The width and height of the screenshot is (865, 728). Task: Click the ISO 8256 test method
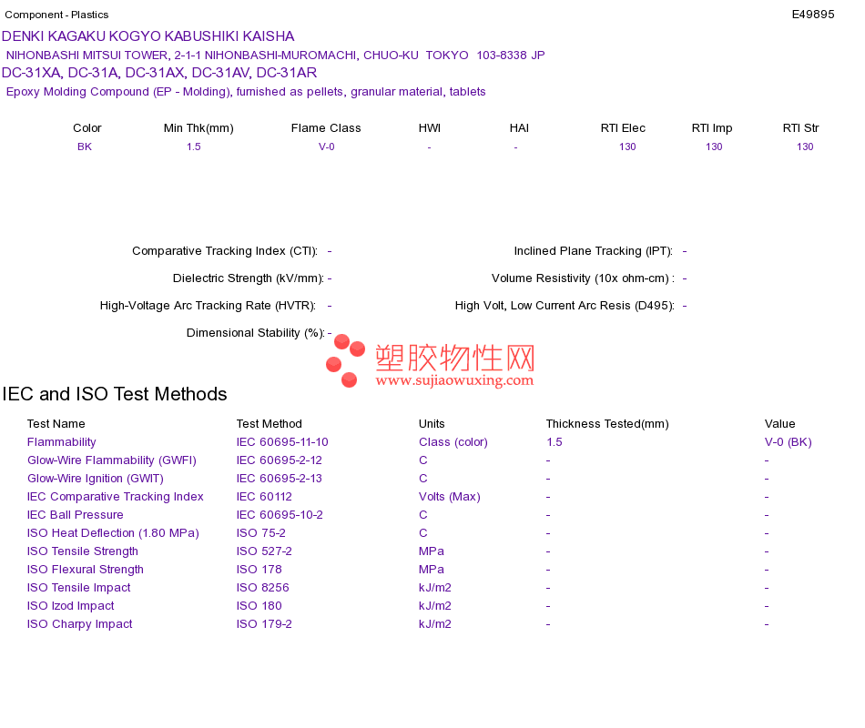(x=262, y=587)
